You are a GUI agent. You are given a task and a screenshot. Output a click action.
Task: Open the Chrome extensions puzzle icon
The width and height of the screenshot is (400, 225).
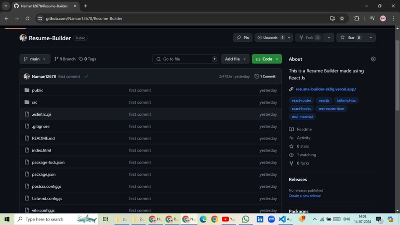tap(357, 18)
